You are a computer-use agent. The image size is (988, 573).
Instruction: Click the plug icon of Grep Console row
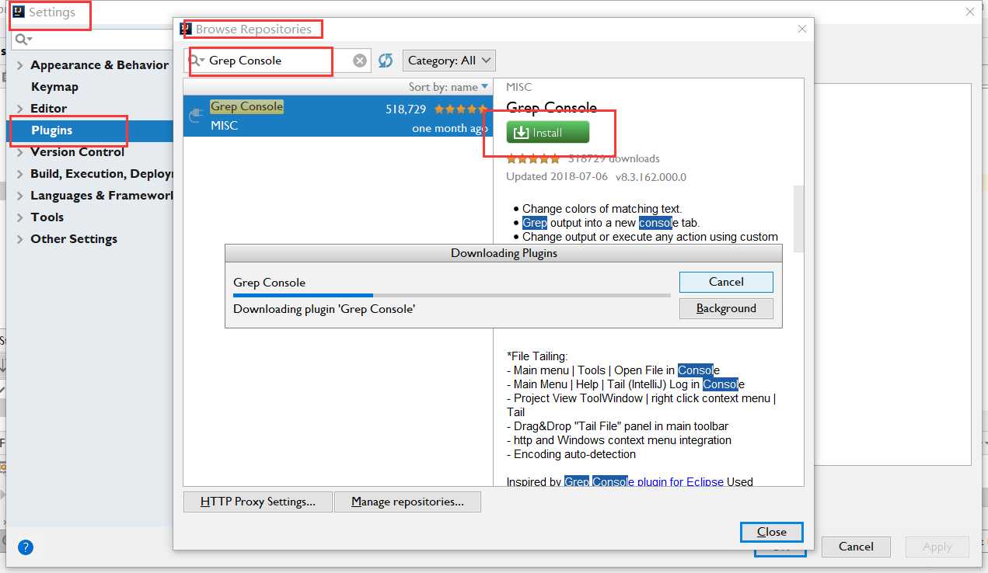pyautogui.click(x=196, y=116)
